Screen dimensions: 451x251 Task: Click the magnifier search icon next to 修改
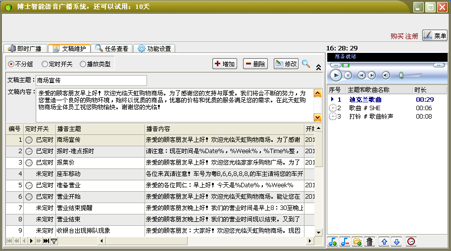(306, 64)
